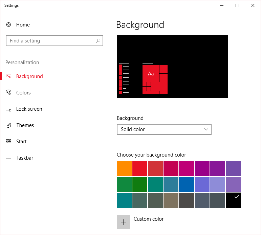This screenshot has height=235, width=261.
Task: Select the orange background color swatch
Action: (124, 168)
